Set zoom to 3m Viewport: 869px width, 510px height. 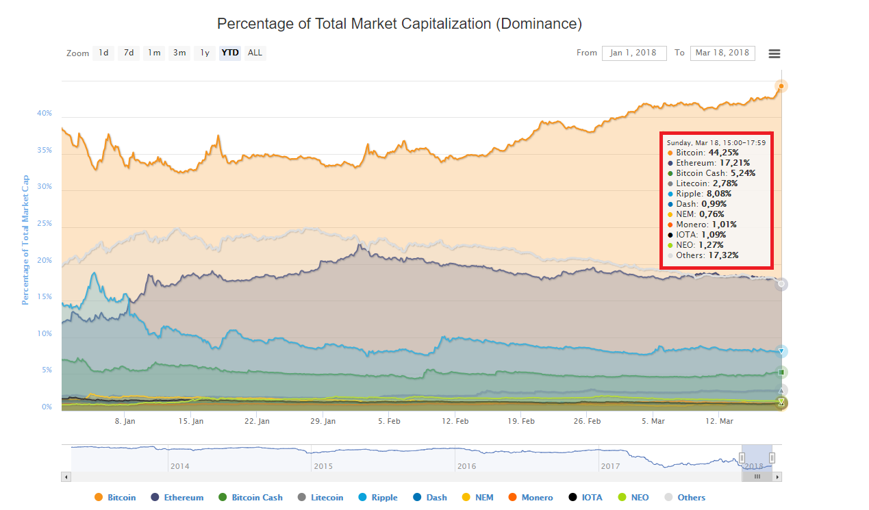(179, 53)
